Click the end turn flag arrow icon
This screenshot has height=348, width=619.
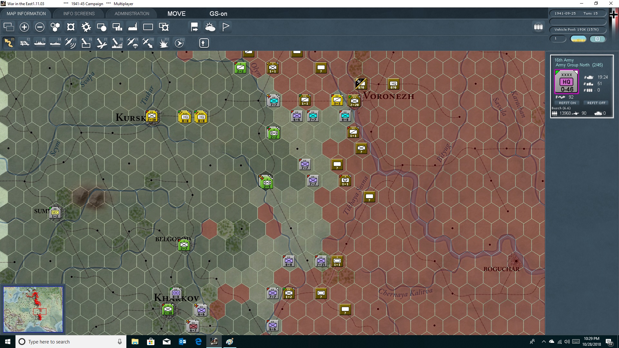[x=194, y=27]
